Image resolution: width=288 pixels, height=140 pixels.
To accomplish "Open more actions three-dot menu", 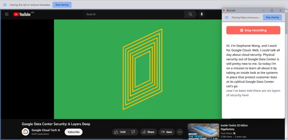I will click(x=180, y=132).
